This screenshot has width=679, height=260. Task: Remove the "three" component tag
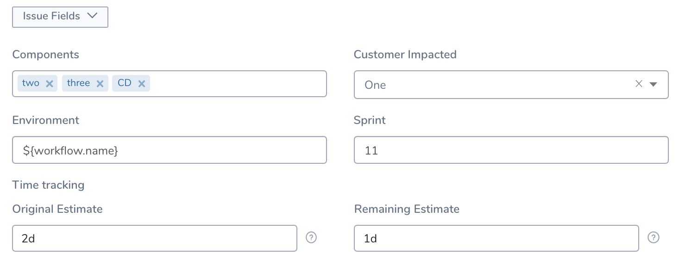[100, 84]
